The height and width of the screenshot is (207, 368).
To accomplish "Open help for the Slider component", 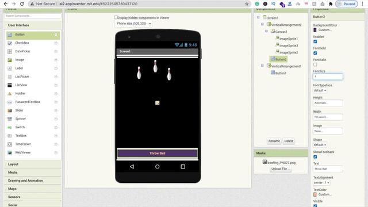I will point(56,110).
